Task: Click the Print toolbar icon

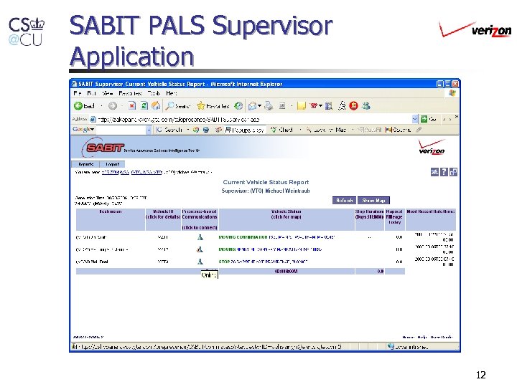Action: coord(269,105)
